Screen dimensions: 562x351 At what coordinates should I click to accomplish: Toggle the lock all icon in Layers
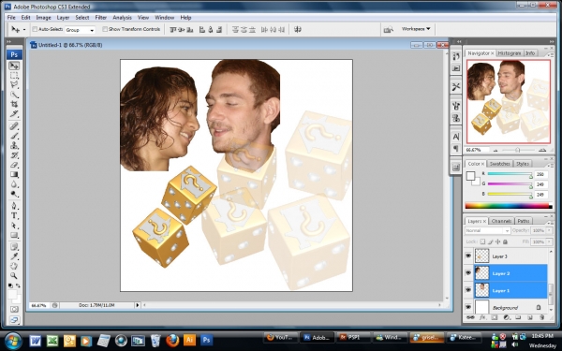(506, 241)
